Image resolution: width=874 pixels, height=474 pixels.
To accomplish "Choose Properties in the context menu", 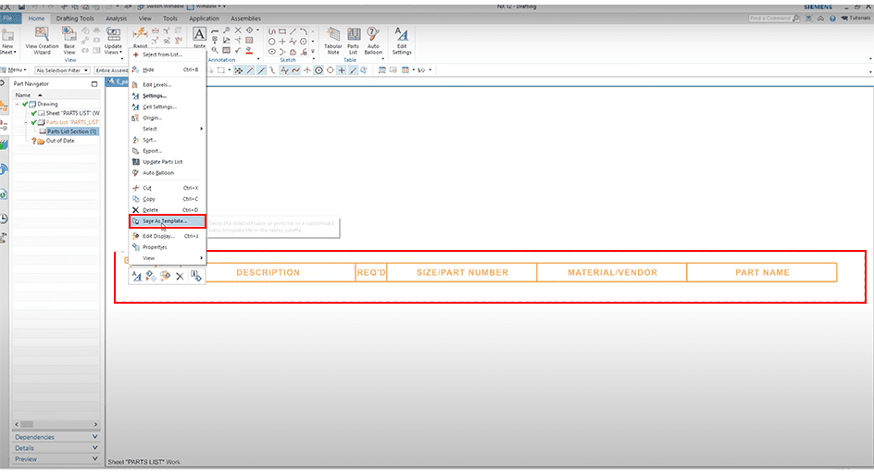I will (x=168, y=247).
